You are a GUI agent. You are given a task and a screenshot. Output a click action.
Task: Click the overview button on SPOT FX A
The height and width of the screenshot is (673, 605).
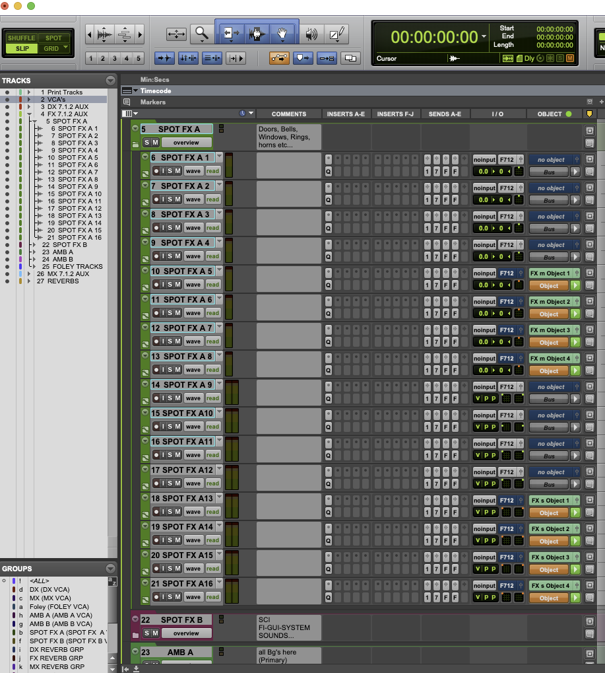(x=187, y=143)
